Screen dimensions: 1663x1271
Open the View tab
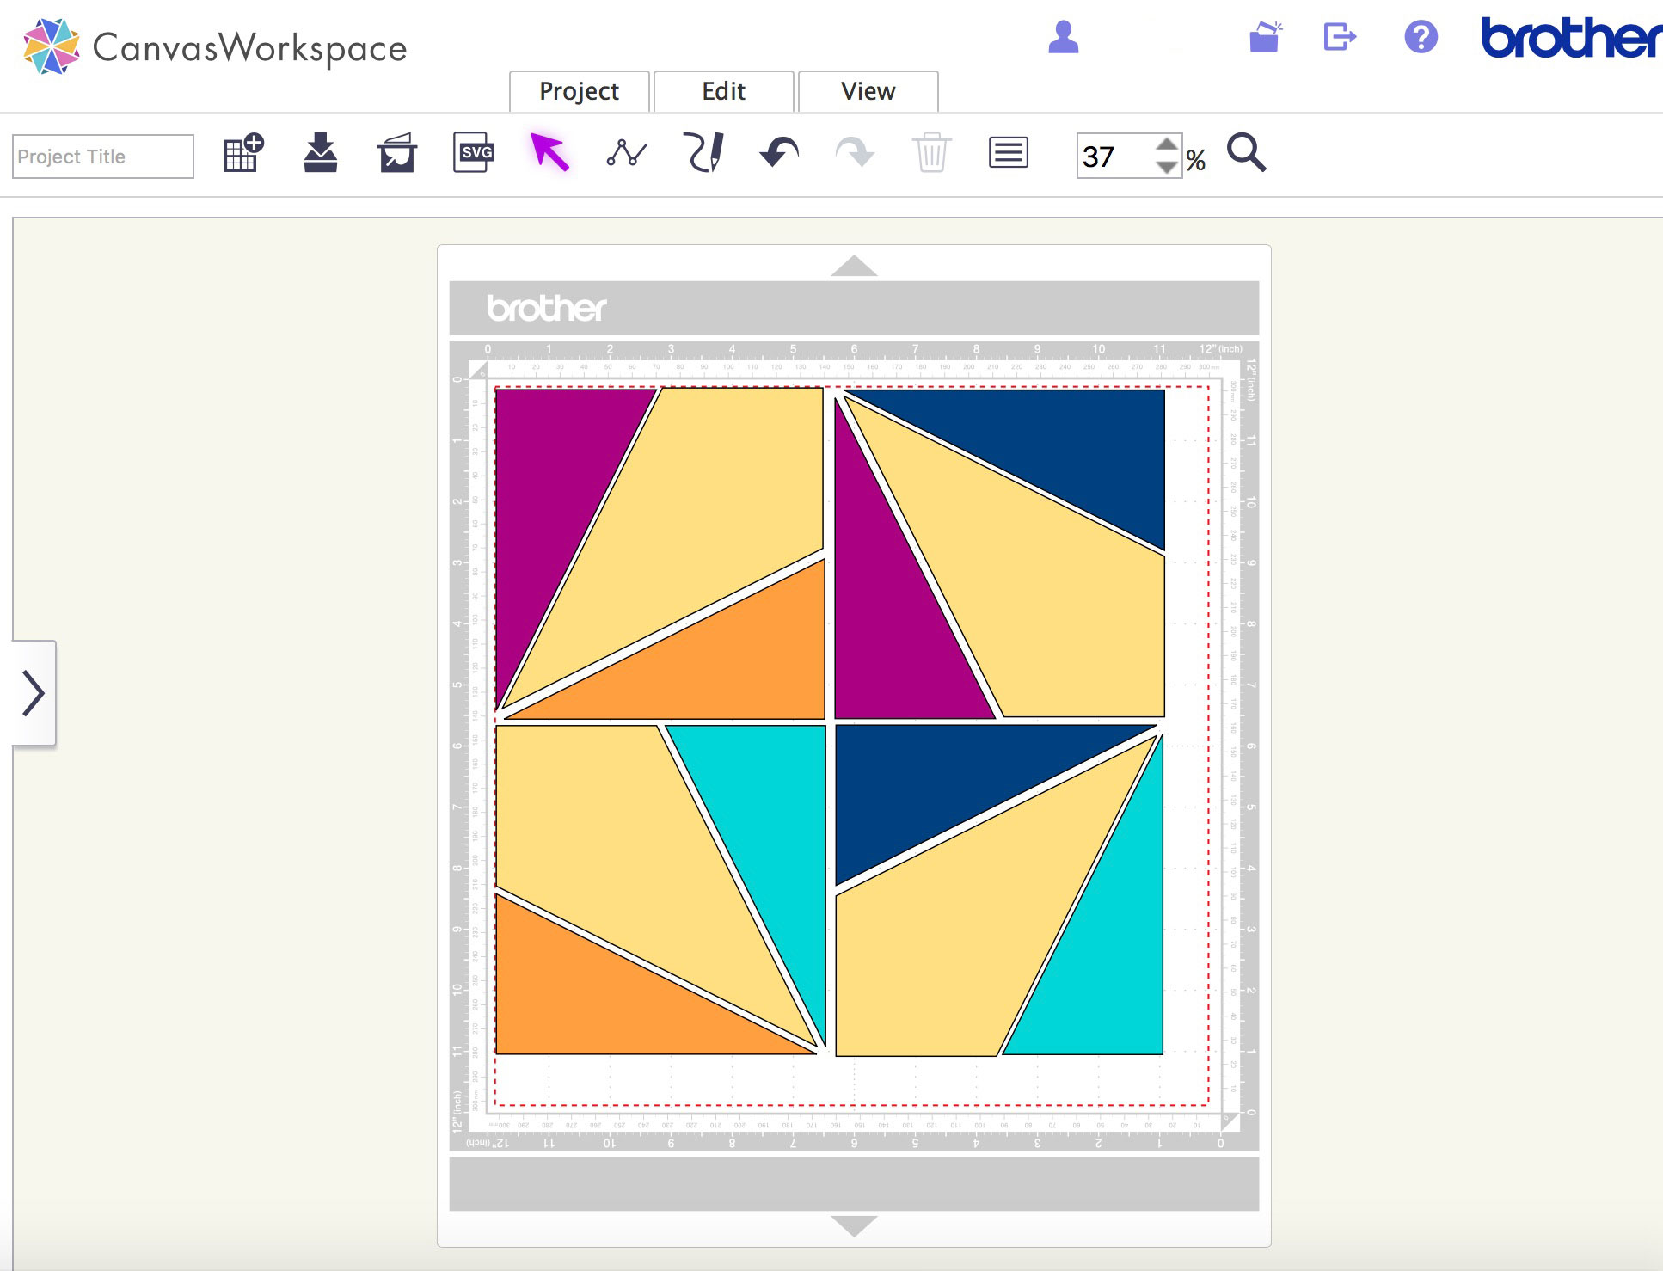pyautogui.click(x=868, y=91)
